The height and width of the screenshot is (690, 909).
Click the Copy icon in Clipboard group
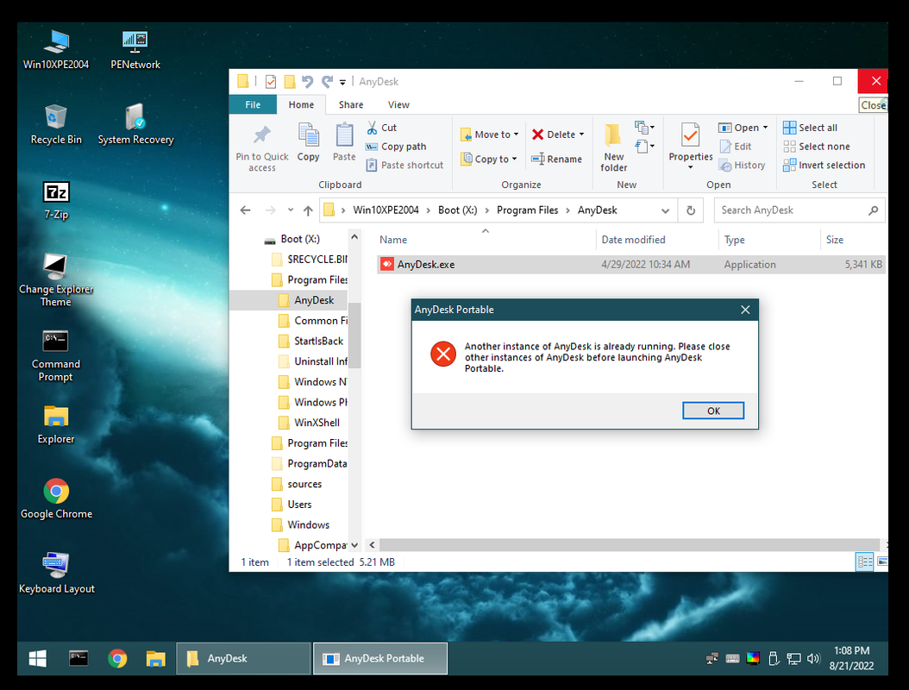pos(308,142)
